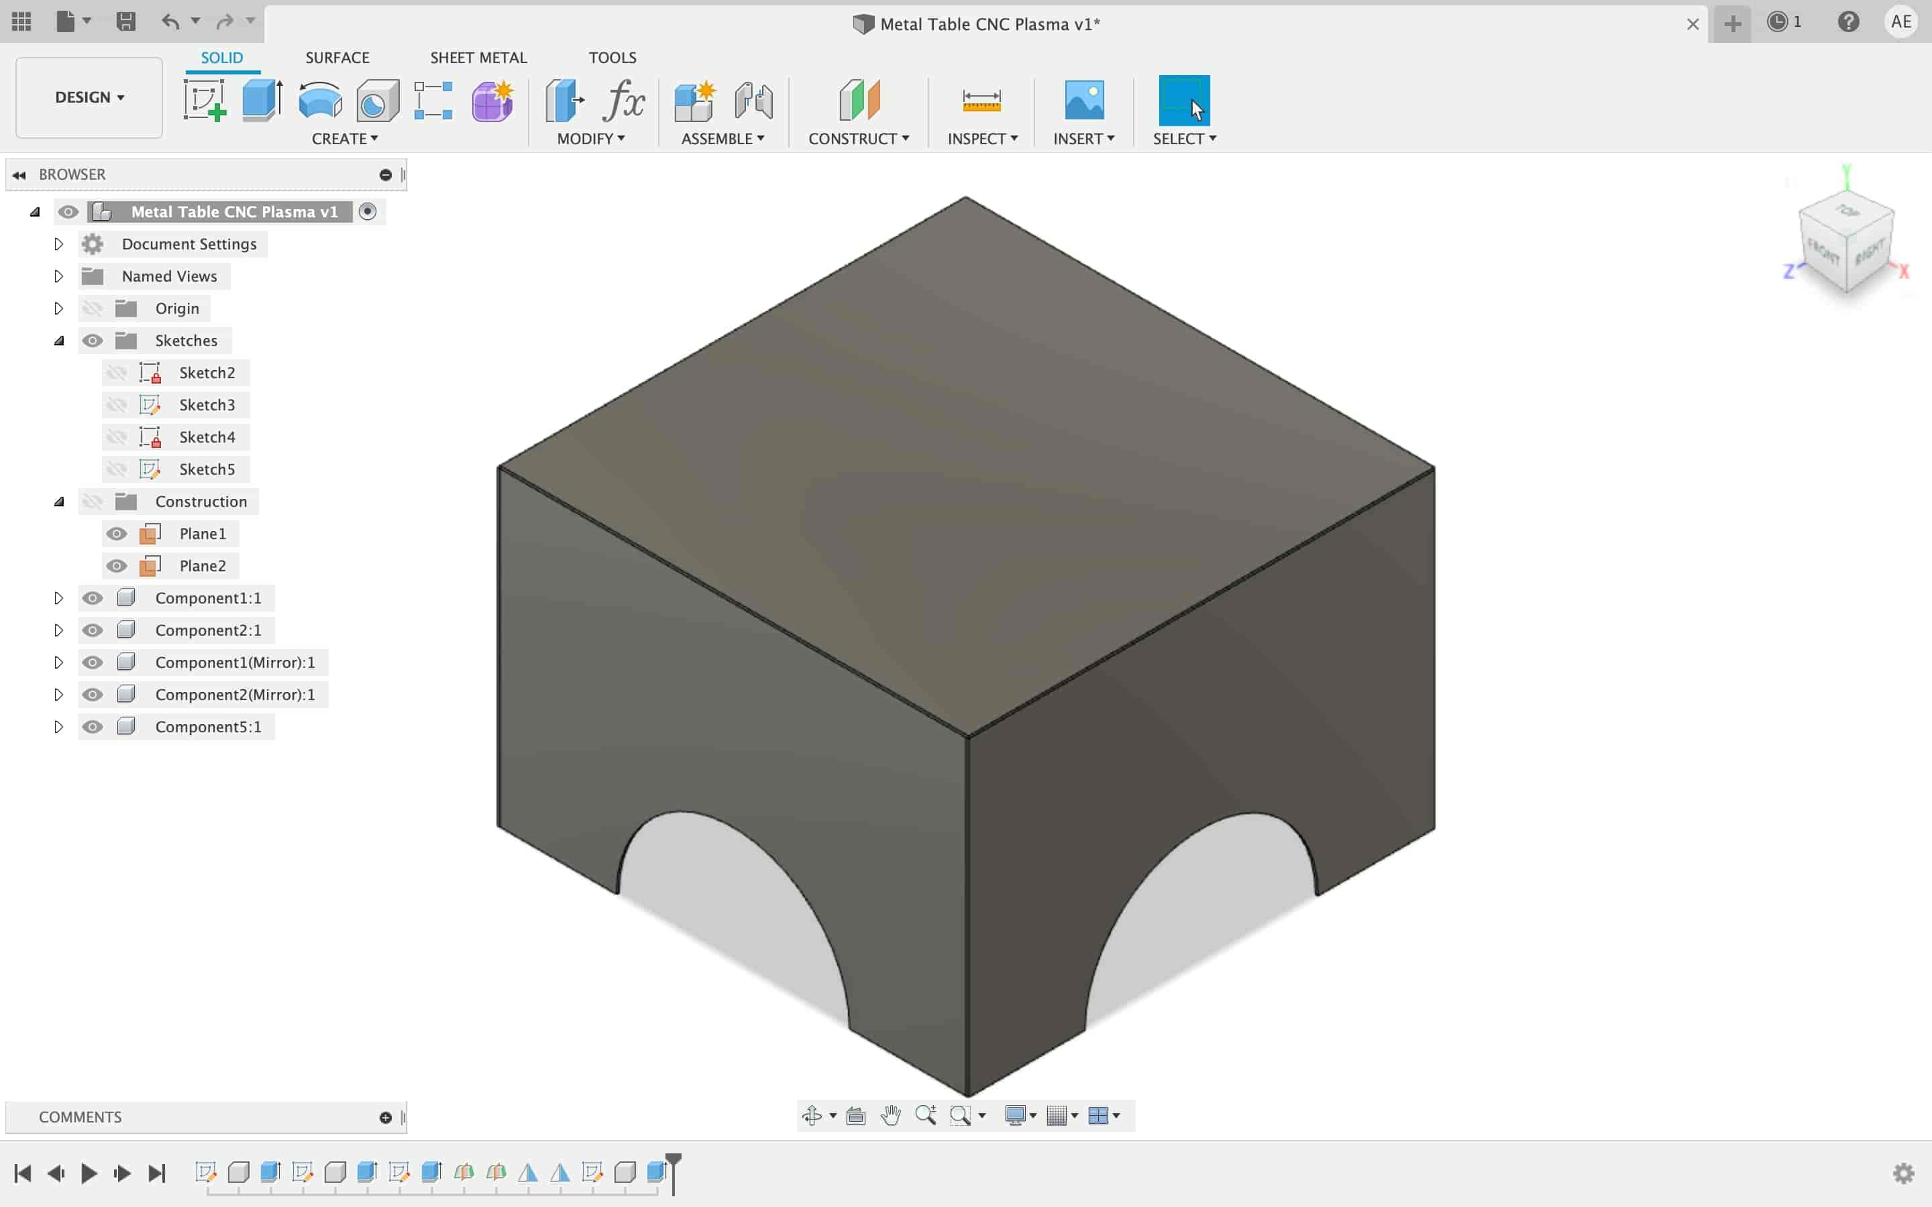The image size is (1932, 1207).
Task: Switch to the SHEET METAL tab
Action: [478, 58]
